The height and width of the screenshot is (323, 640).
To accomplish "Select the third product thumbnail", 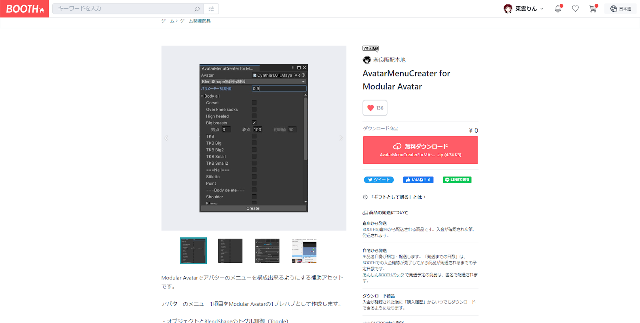I will 267,251.
